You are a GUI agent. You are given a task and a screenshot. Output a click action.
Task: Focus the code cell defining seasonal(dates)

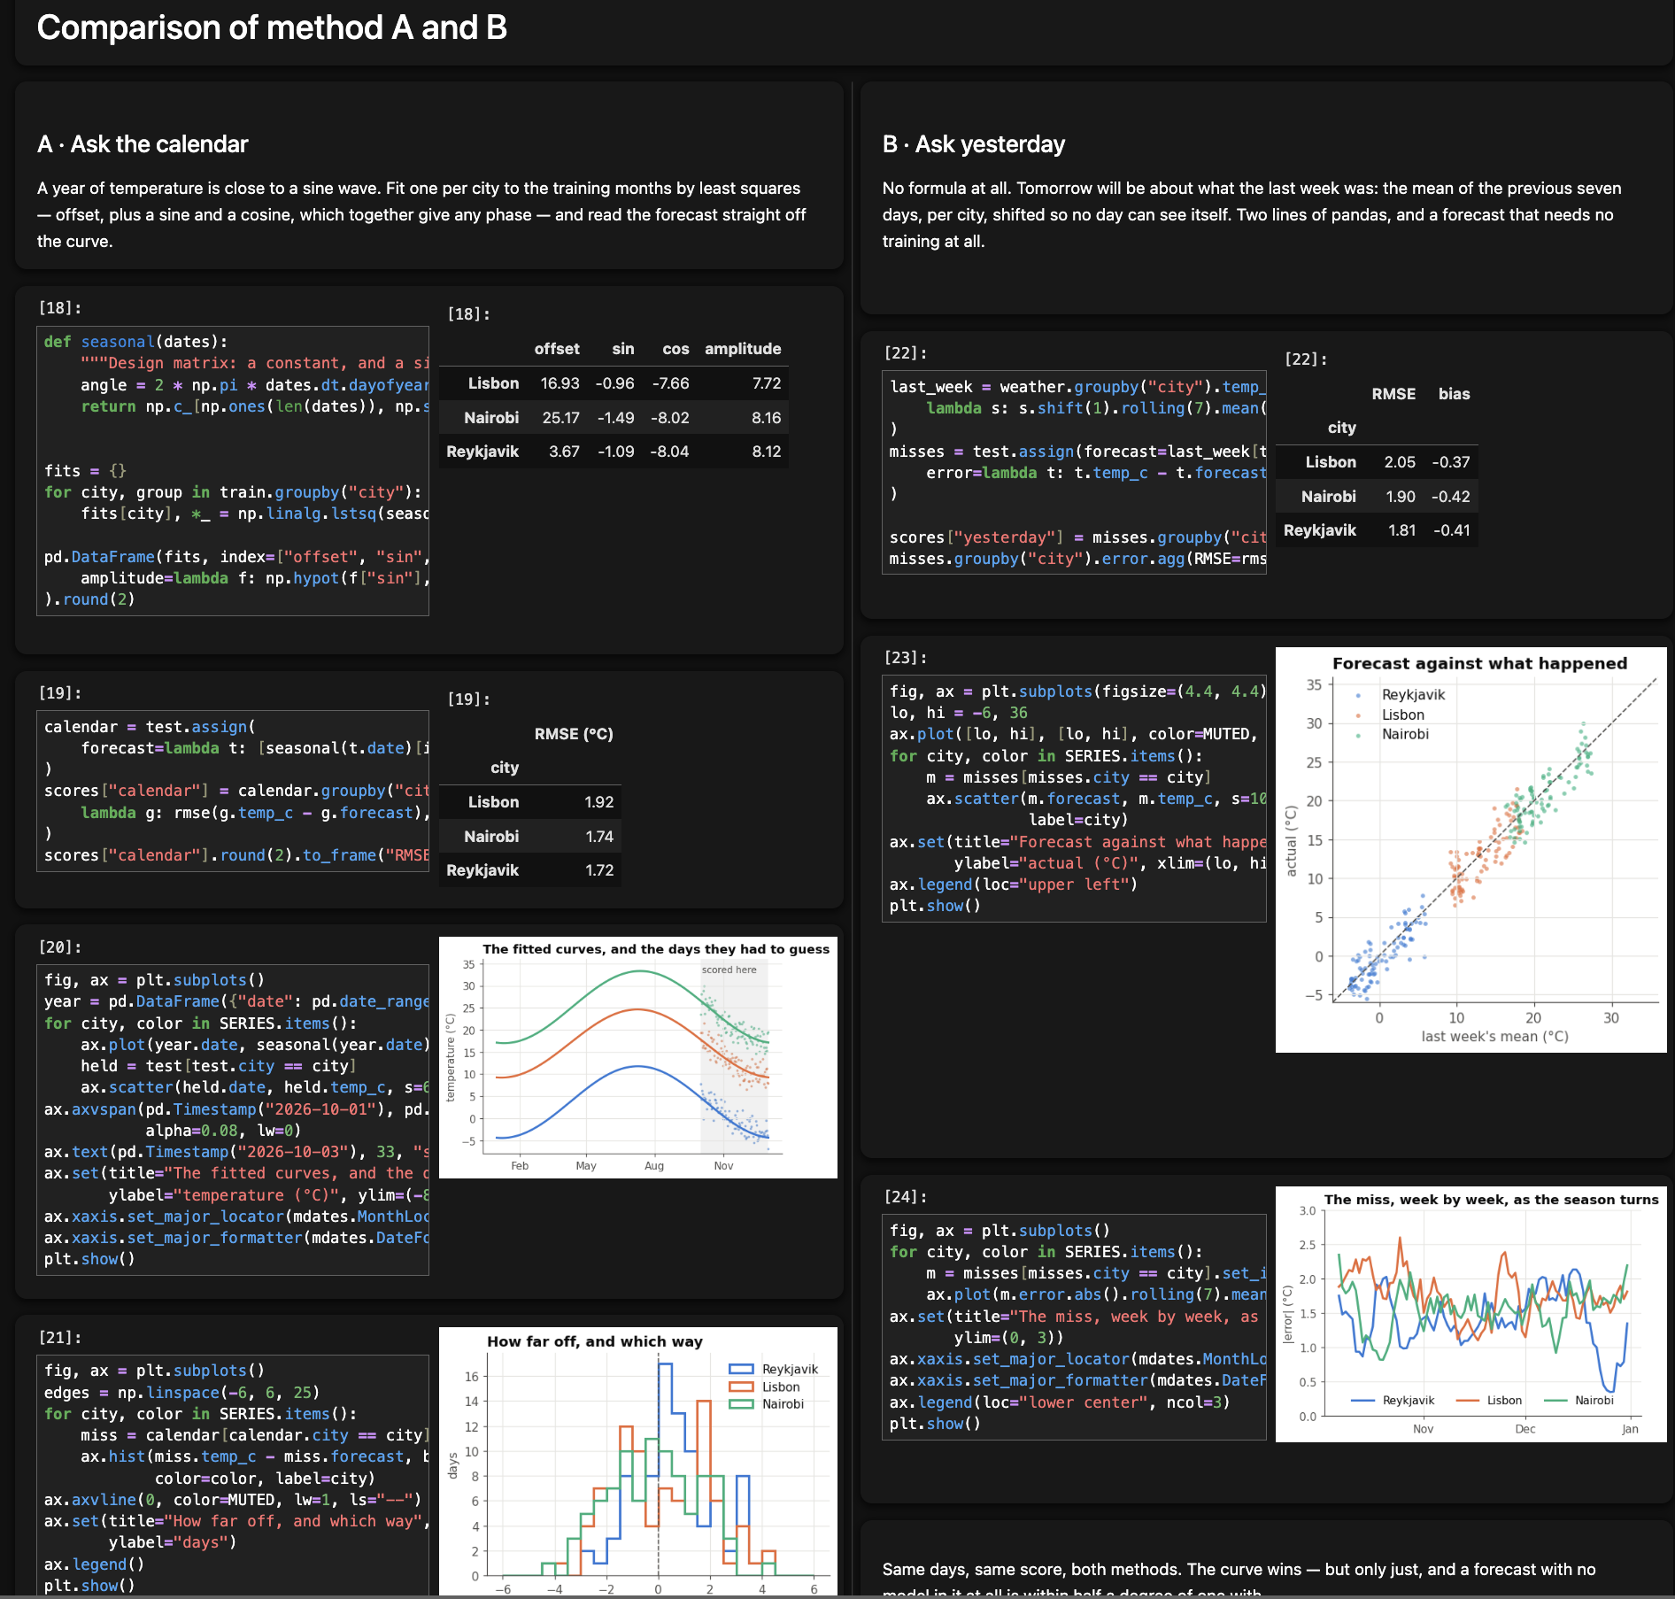pyautogui.click(x=233, y=471)
